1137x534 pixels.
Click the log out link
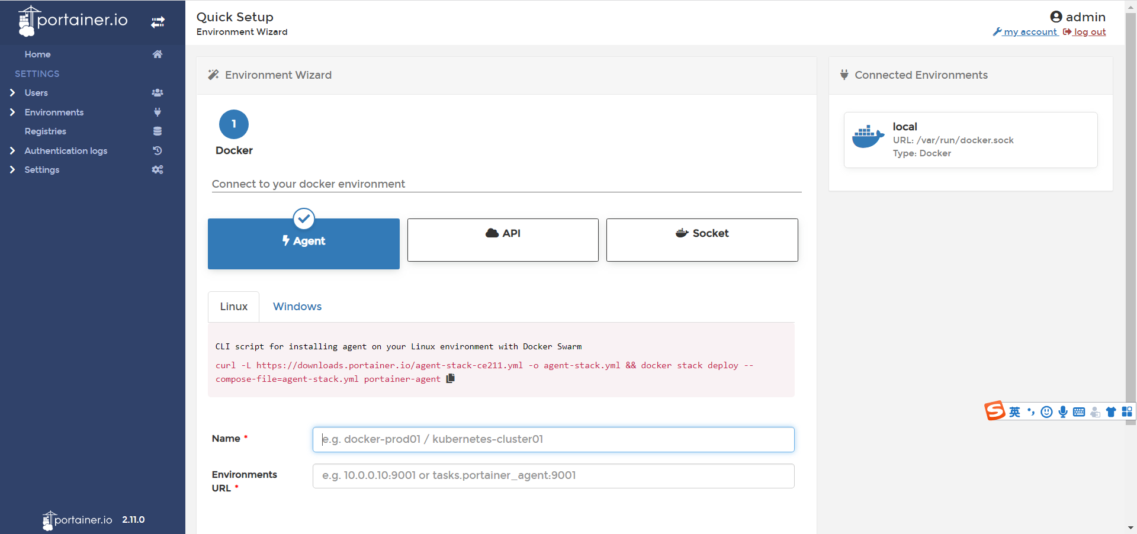pos(1090,32)
